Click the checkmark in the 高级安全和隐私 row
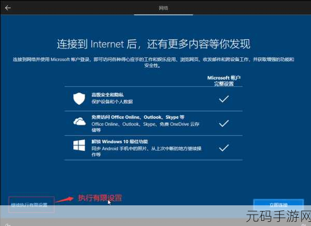Screen dimensions: 311x226 [224, 99]
